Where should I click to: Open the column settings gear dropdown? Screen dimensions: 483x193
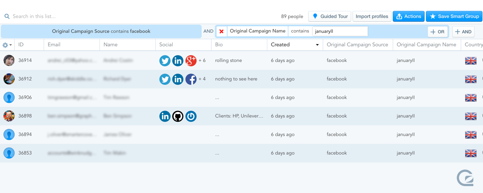(x=7, y=45)
